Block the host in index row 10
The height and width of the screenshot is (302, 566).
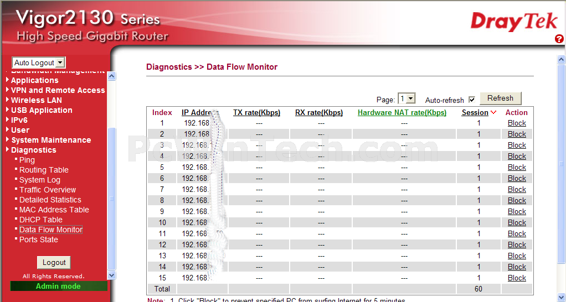click(x=517, y=223)
